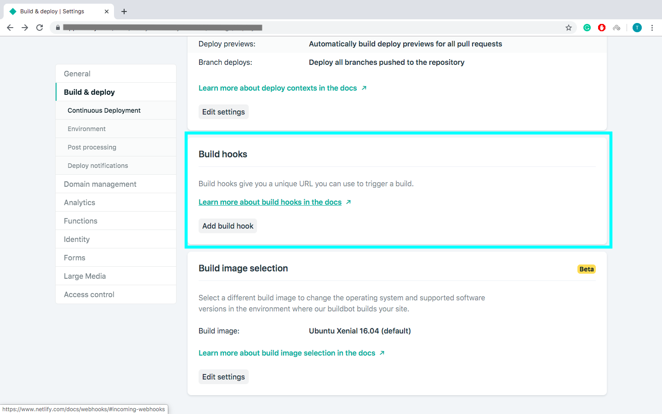Open the Chrome three-dot menu
This screenshot has width=662, height=414.
pos(652,28)
